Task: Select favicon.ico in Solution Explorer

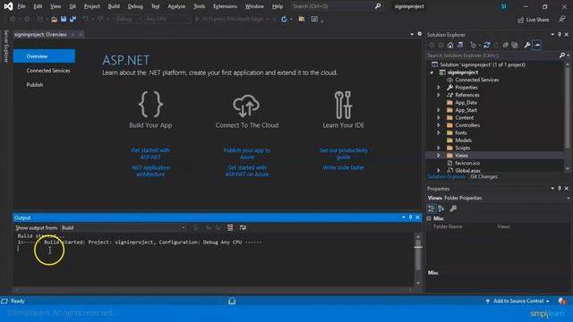Action: coord(467,163)
